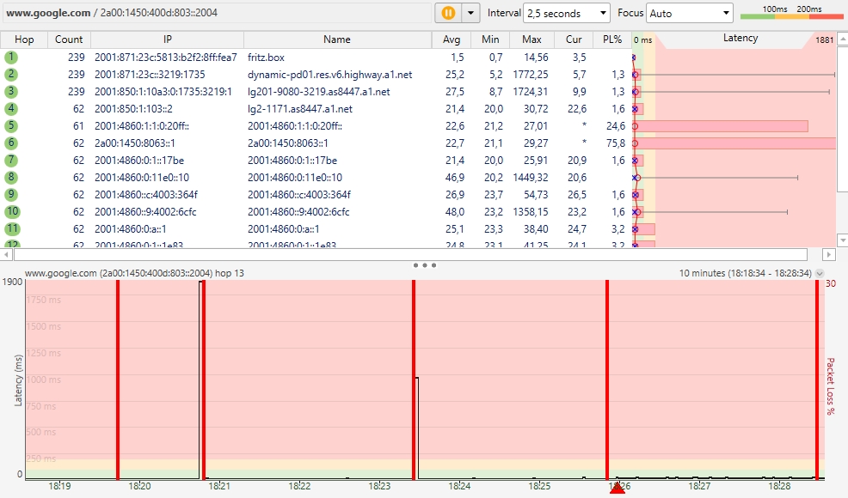
Task: Open the dropdown arrow beside the pause button
Action: (x=470, y=13)
